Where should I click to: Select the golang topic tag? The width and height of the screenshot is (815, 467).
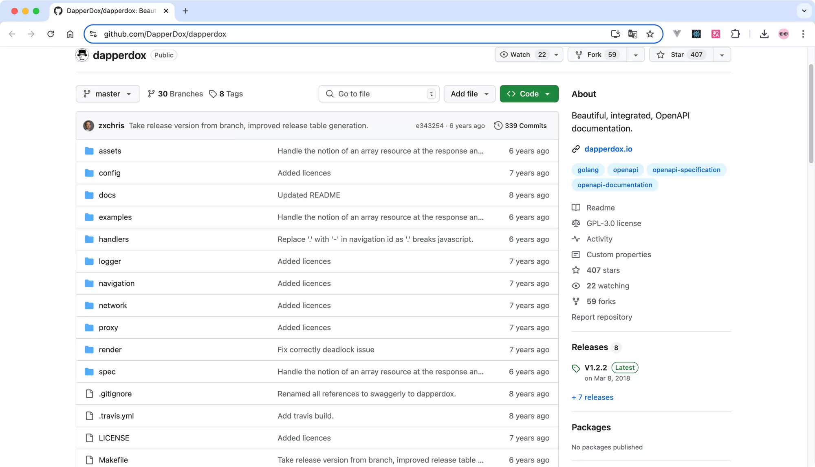point(588,170)
